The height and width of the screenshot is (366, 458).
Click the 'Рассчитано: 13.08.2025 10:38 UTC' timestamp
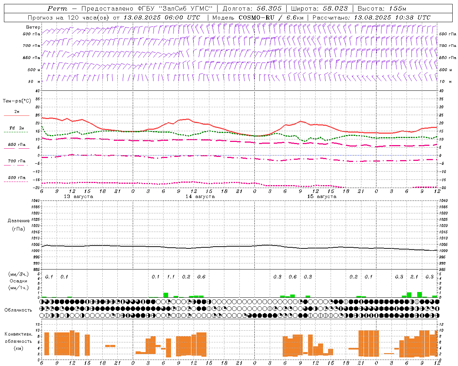pyautogui.click(x=371, y=18)
